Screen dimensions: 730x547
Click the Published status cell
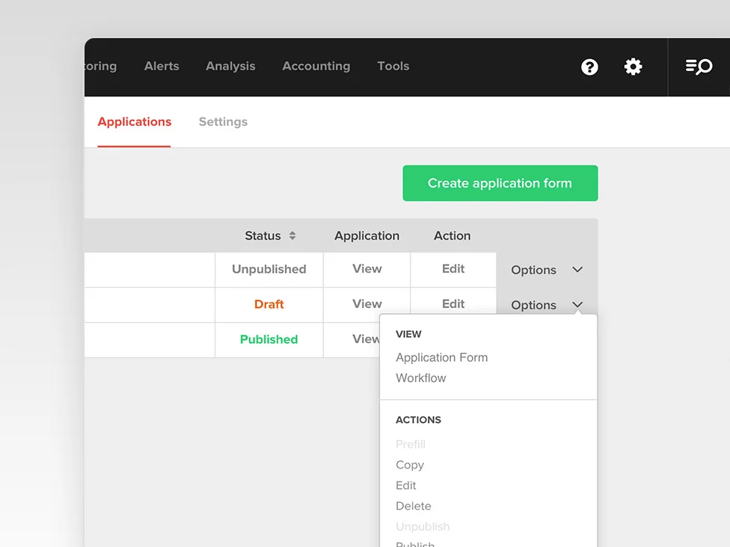[x=269, y=339]
